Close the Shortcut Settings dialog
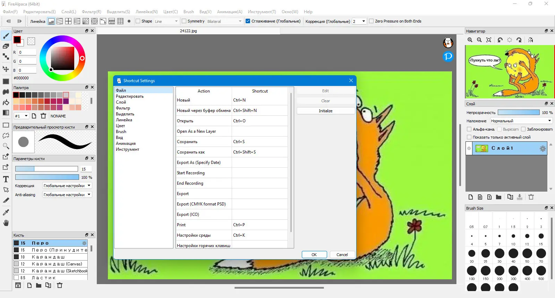 (x=351, y=80)
